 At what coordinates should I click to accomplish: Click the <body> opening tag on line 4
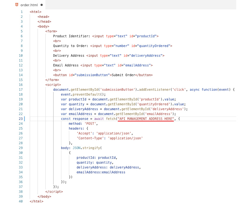click(x=43, y=26)
